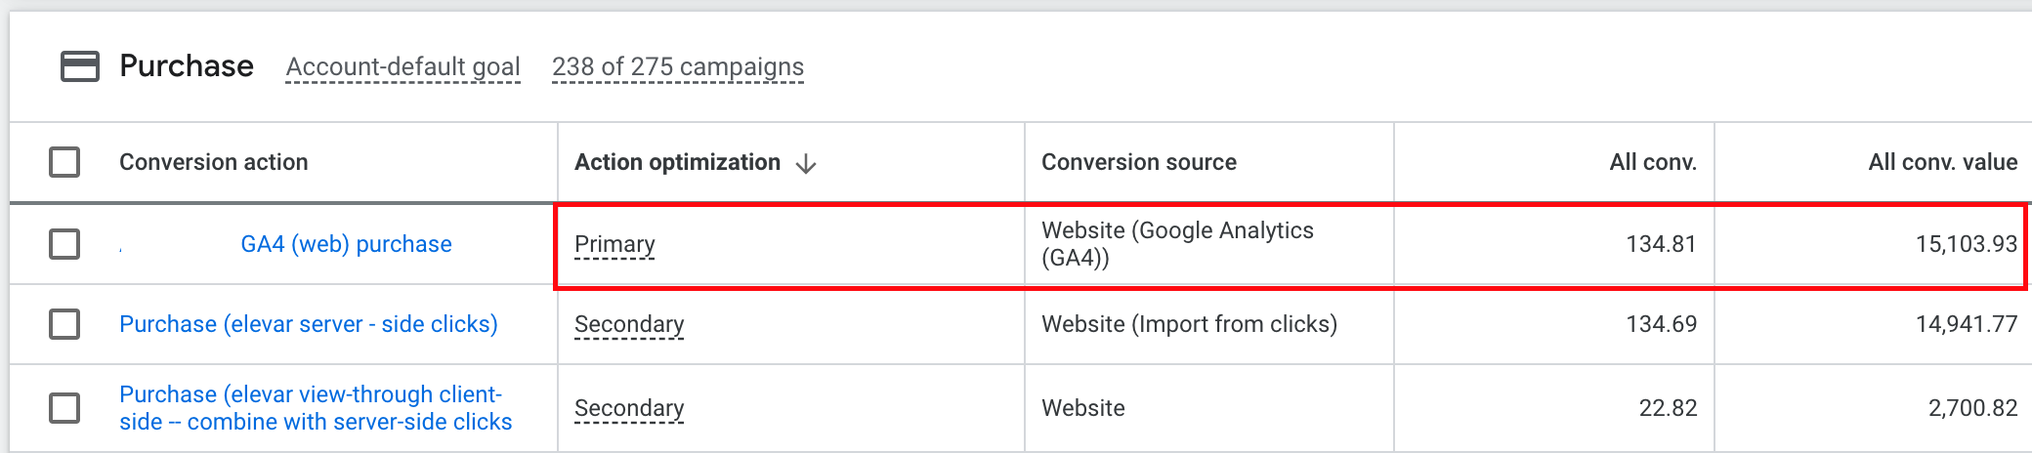This screenshot has width=2032, height=453.
Task: Change Primary optimization for GA4 purchase
Action: (x=614, y=244)
